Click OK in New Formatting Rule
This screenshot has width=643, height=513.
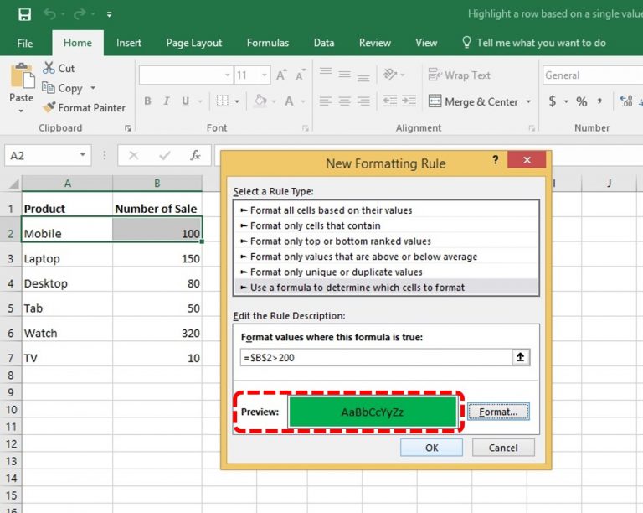(431, 448)
